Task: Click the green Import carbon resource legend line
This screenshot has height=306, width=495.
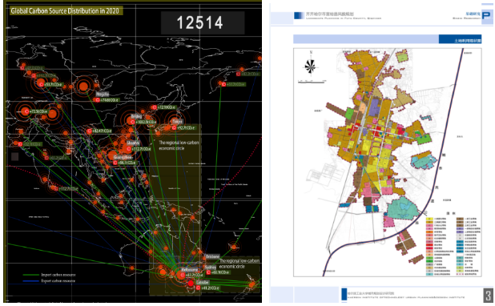Action: pos(31,275)
